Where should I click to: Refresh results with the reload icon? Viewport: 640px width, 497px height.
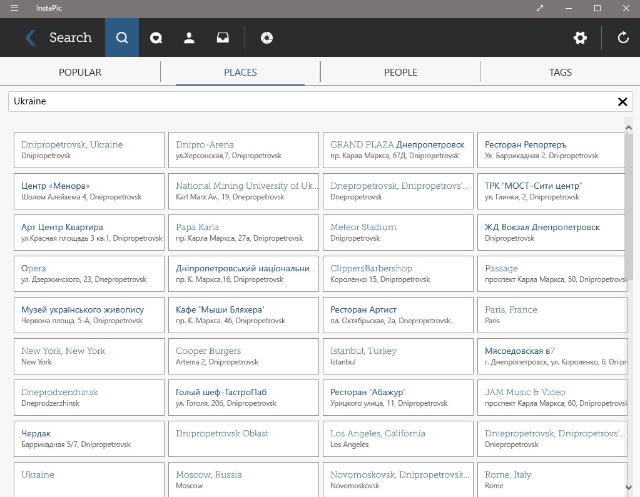pos(623,38)
